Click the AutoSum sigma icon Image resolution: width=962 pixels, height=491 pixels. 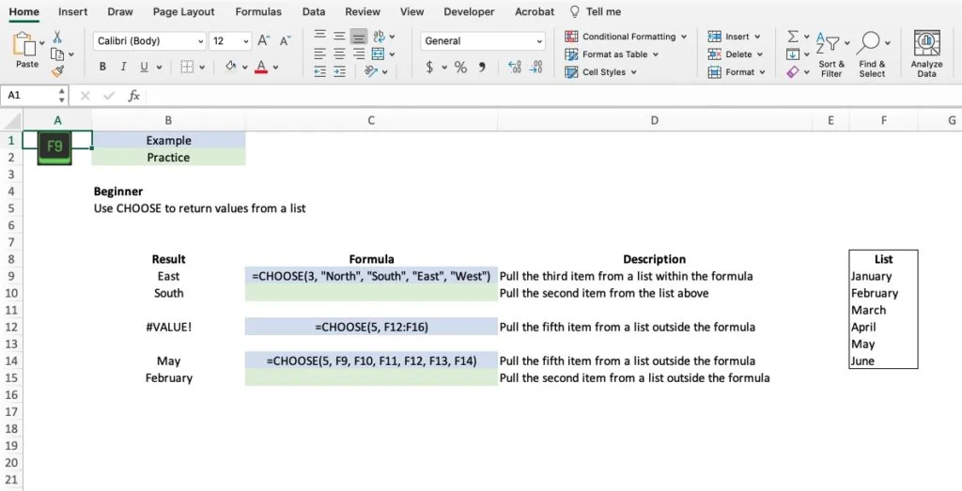tap(793, 37)
